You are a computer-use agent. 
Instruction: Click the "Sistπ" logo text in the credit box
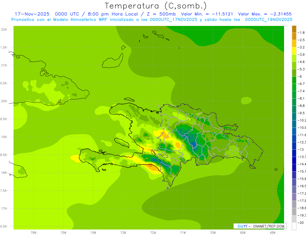pos(242,226)
